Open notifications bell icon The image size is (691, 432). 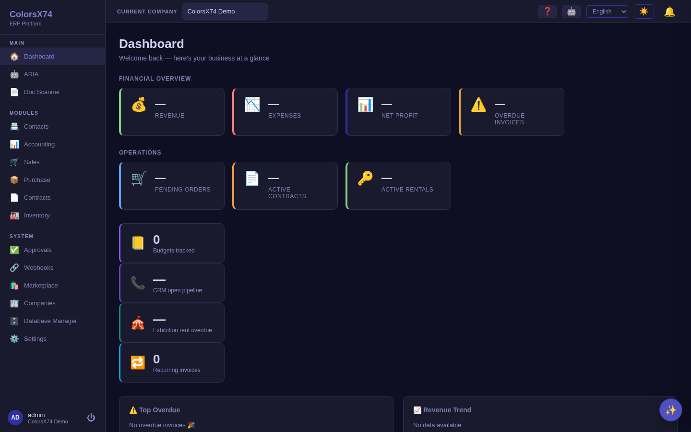(669, 12)
